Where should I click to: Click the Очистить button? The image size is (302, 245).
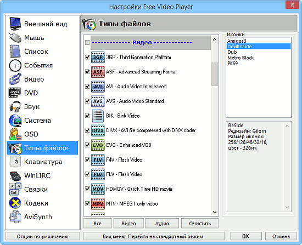pyautogui.click(x=200, y=224)
